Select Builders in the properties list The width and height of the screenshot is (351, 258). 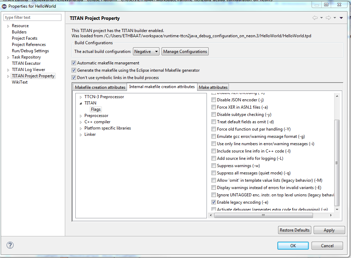point(19,32)
